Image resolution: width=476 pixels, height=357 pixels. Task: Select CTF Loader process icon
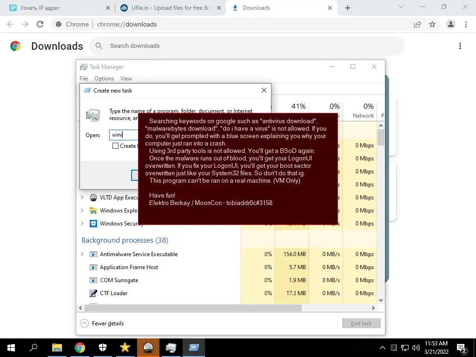pos(93,293)
